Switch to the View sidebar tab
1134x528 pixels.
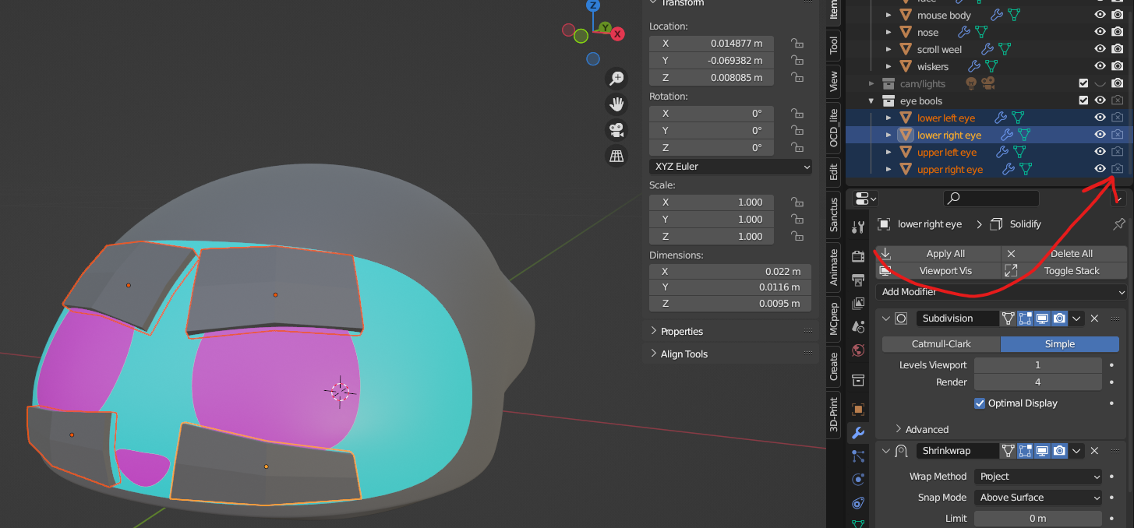[x=834, y=81]
